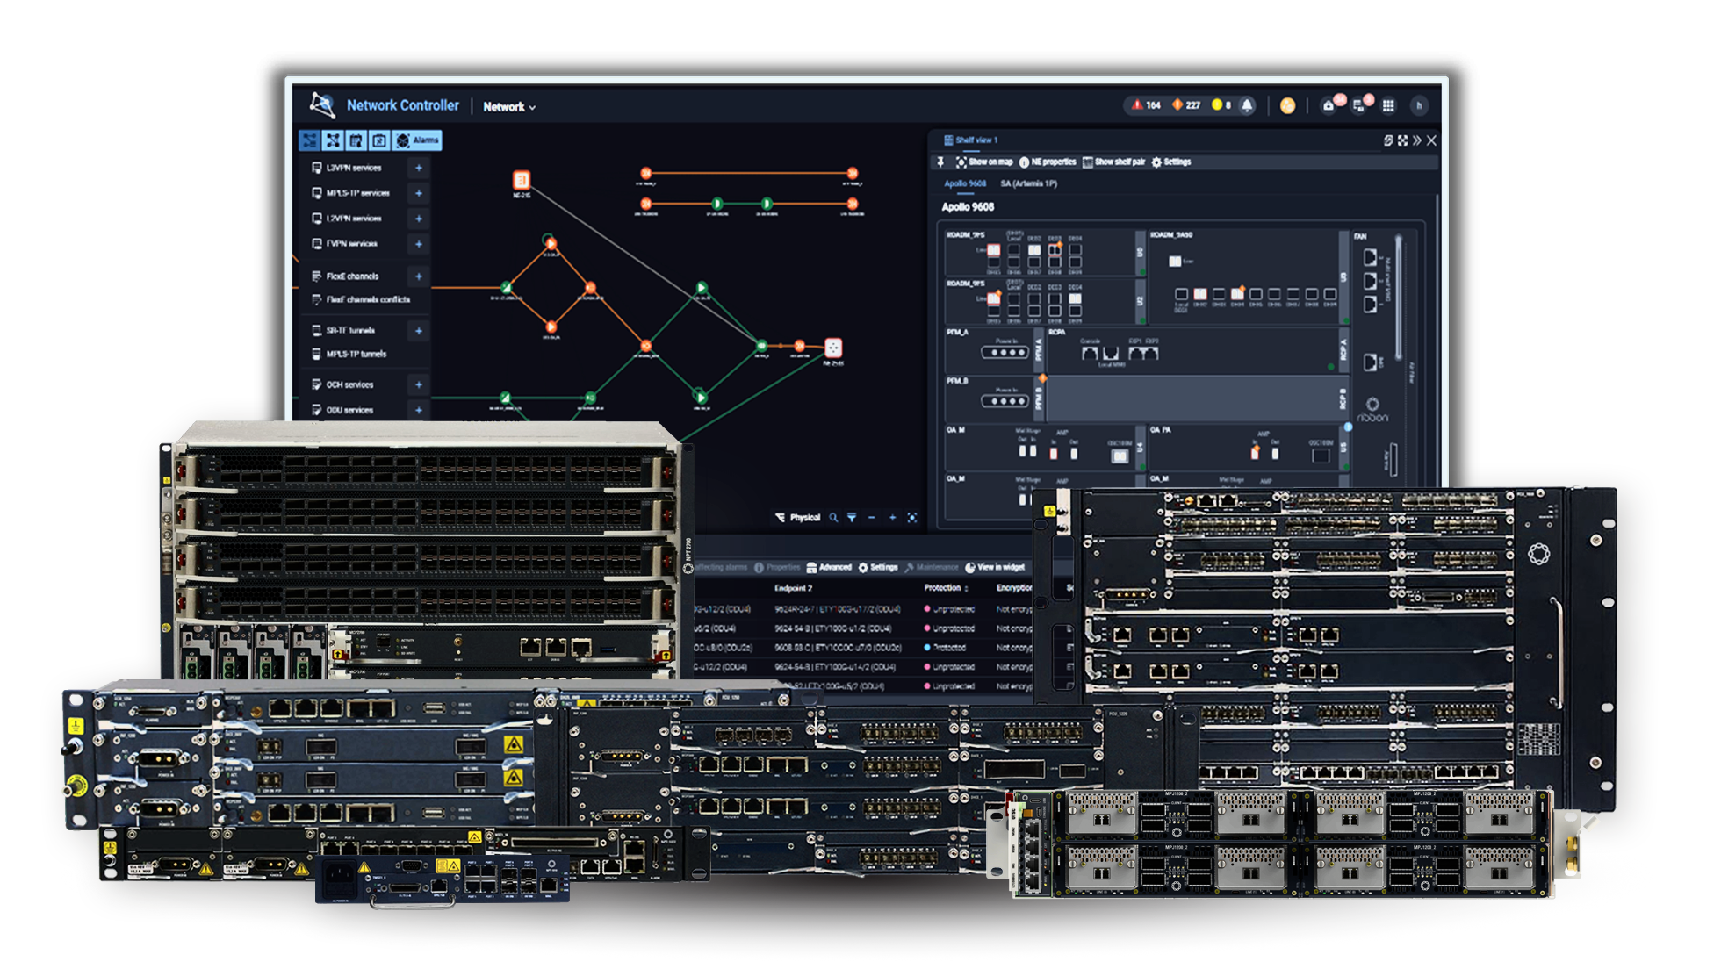
Task: Select the PFM_A Power In connector
Action: tap(1005, 352)
